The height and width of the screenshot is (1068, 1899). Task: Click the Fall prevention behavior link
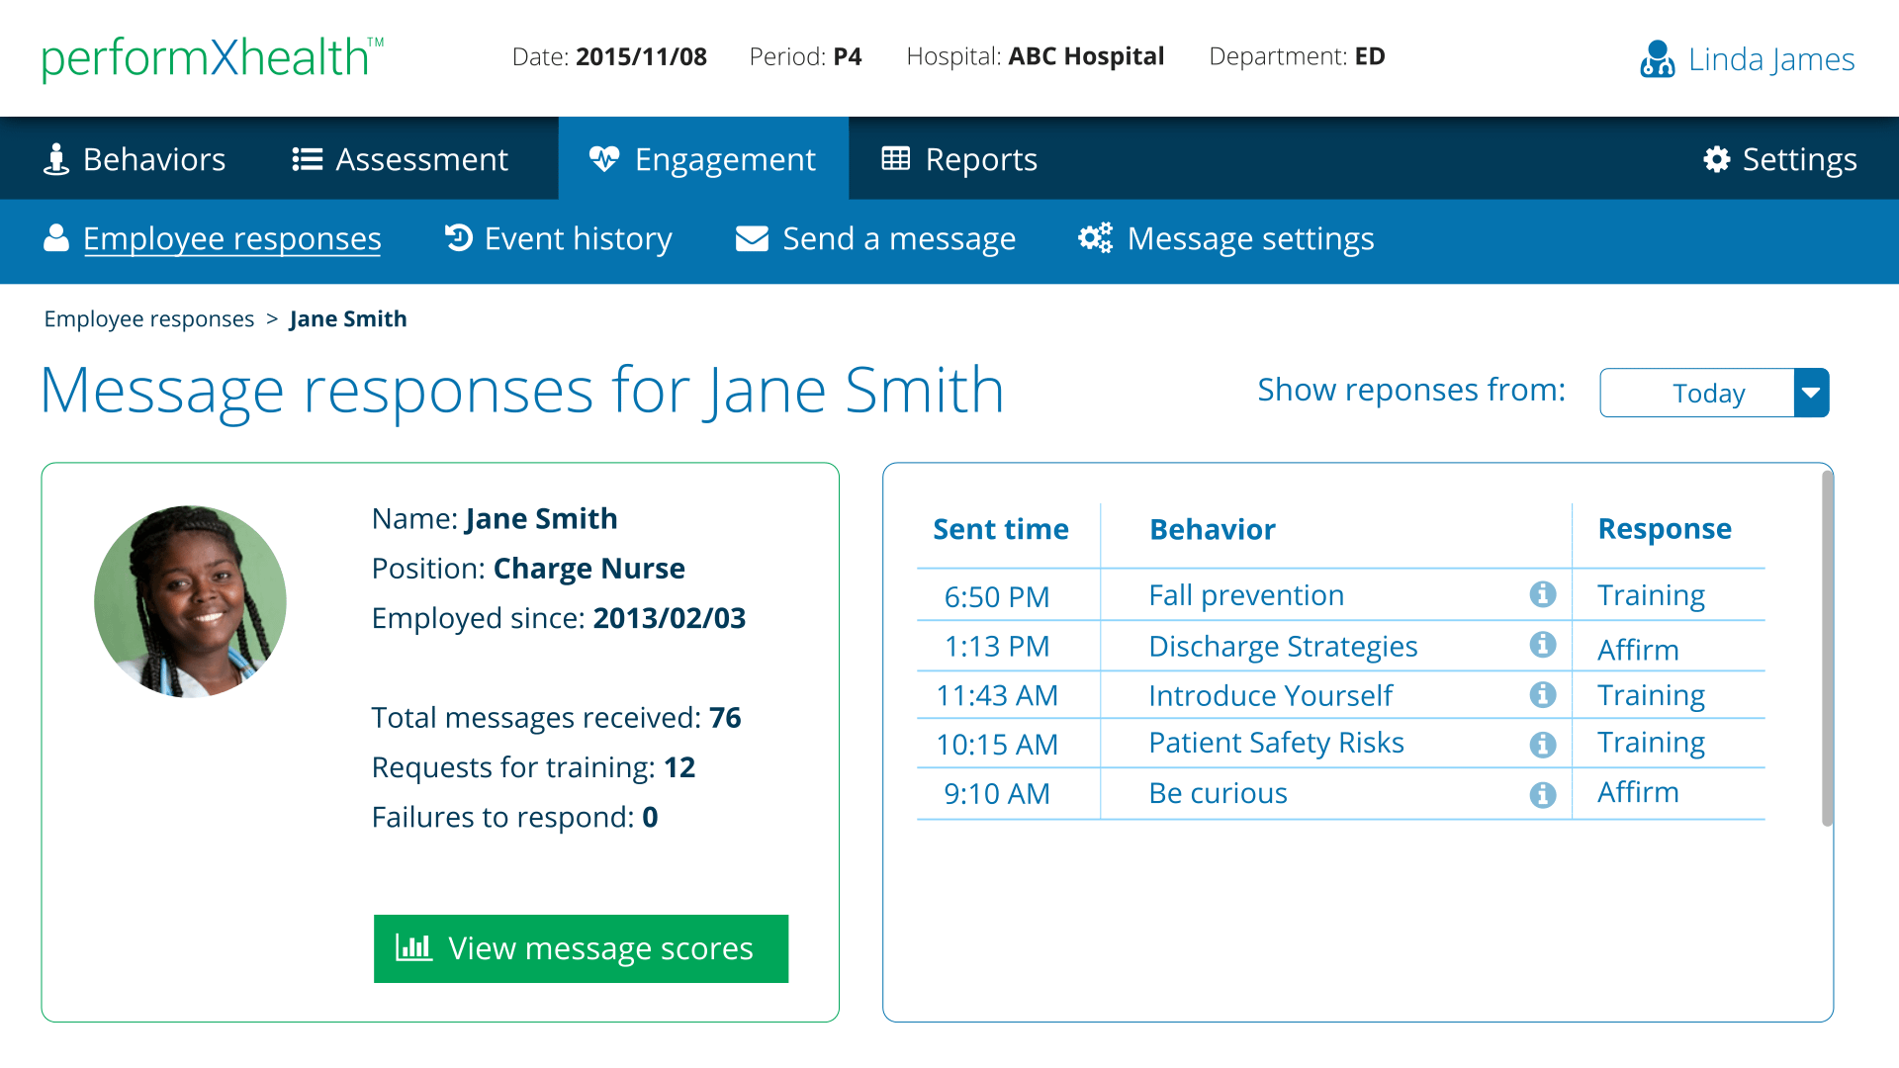click(1246, 595)
